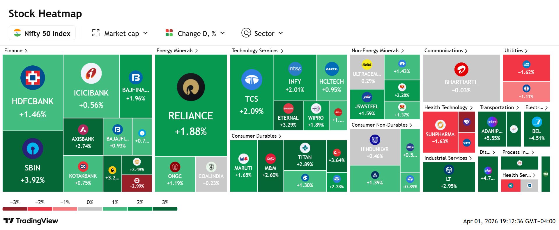Select the Wipro logo
The image size is (559, 230).
click(316, 109)
